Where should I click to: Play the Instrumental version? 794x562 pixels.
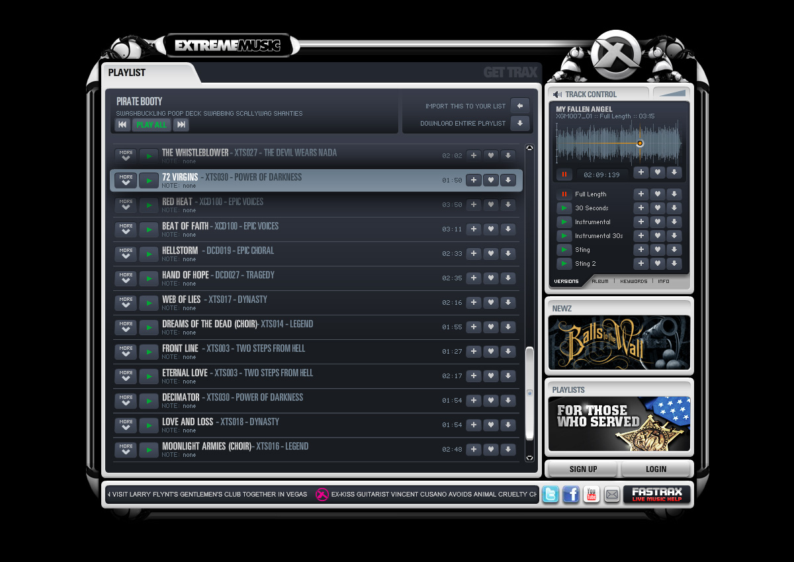click(x=564, y=222)
